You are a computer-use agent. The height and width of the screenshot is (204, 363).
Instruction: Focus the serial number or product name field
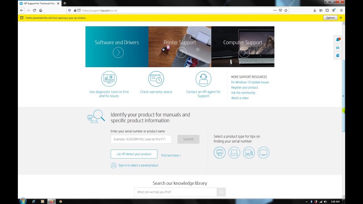(x=141, y=139)
